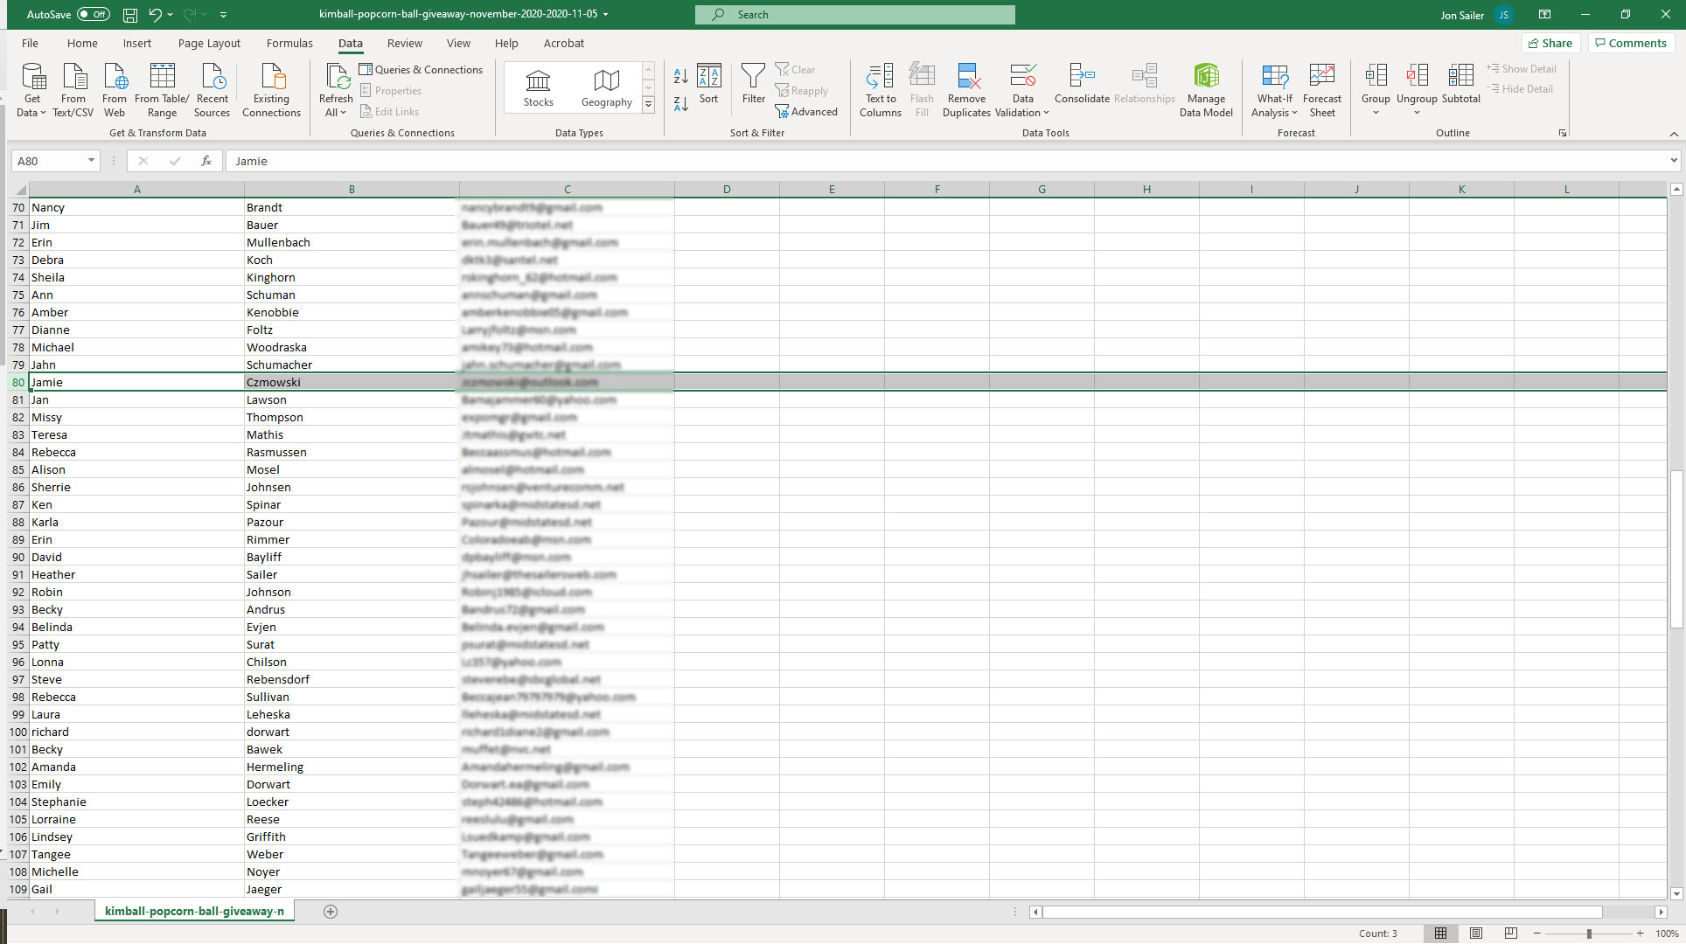Click the Save icon in title bar

(129, 15)
